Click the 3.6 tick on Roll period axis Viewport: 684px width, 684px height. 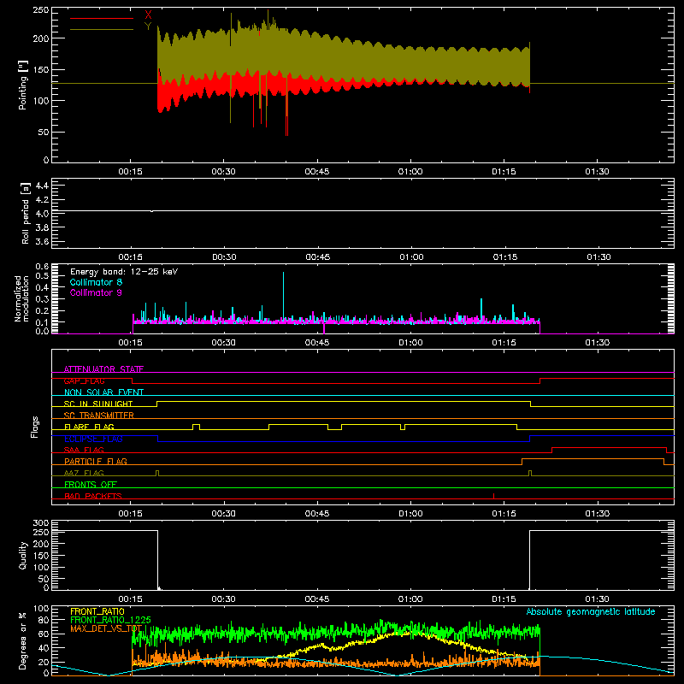(x=42, y=242)
